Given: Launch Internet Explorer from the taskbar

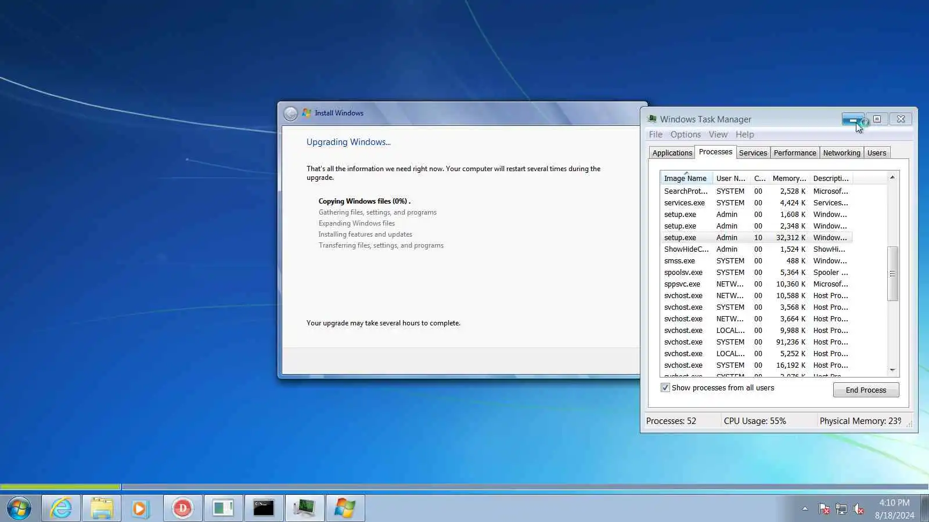Looking at the screenshot, I should [x=61, y=508].
